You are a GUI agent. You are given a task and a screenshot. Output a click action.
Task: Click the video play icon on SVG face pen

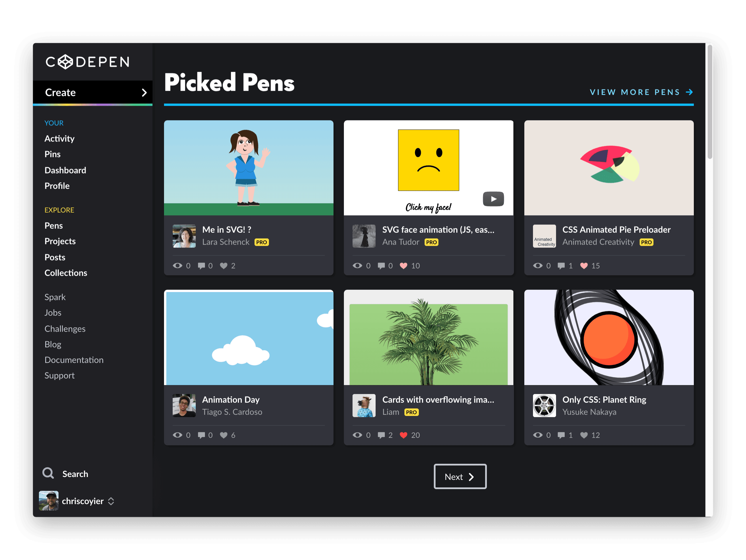493,199
